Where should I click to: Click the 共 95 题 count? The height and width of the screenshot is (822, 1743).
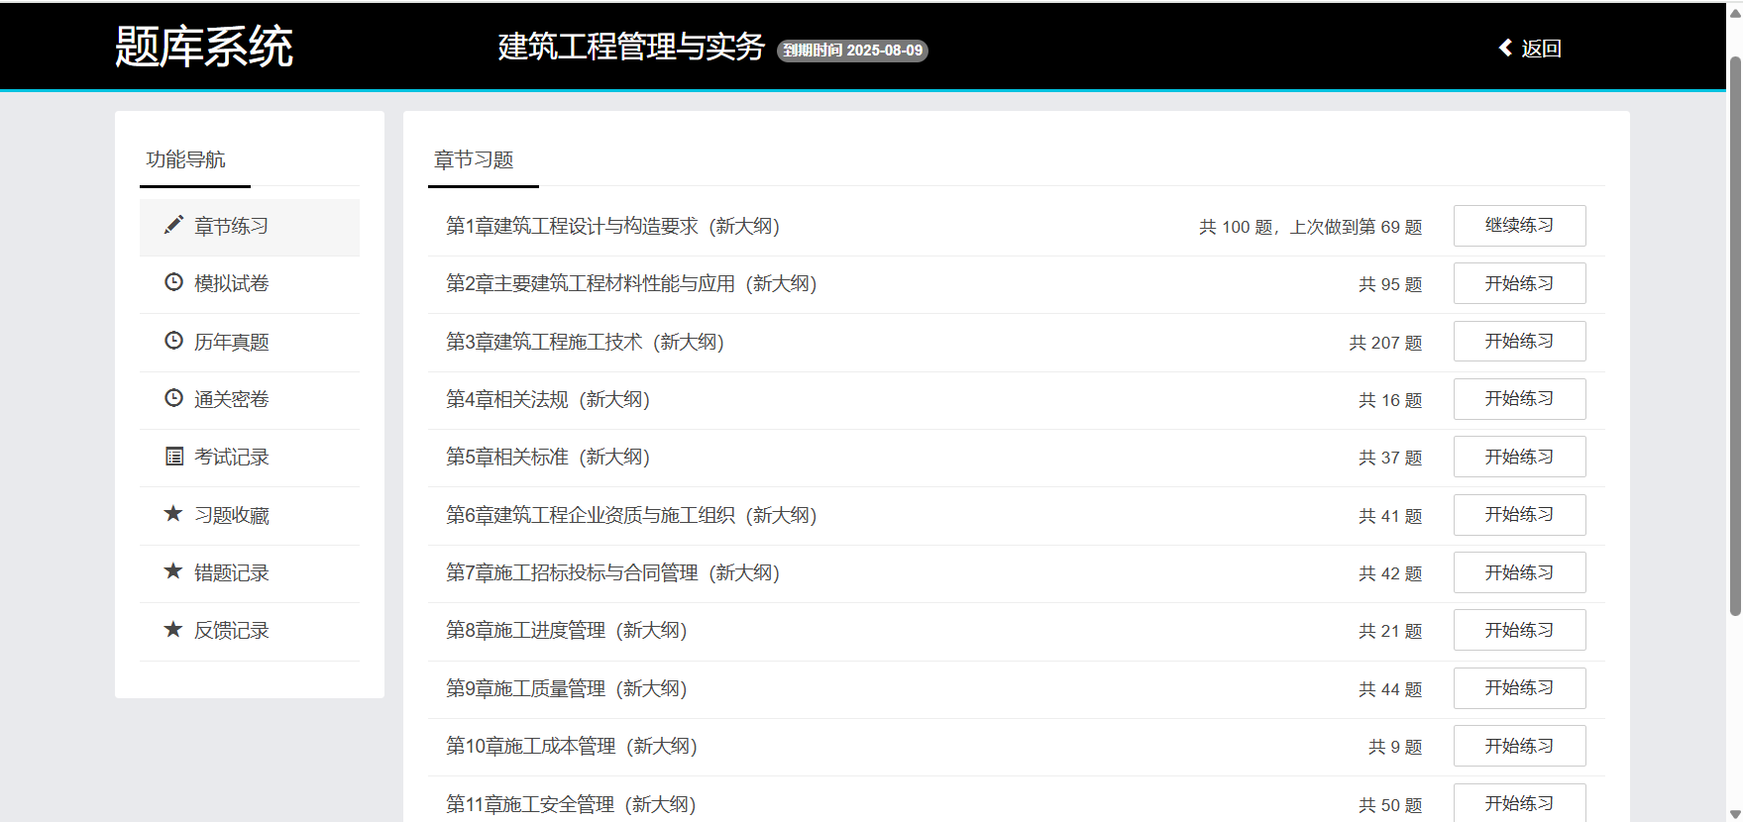(x=1390, y=285)
